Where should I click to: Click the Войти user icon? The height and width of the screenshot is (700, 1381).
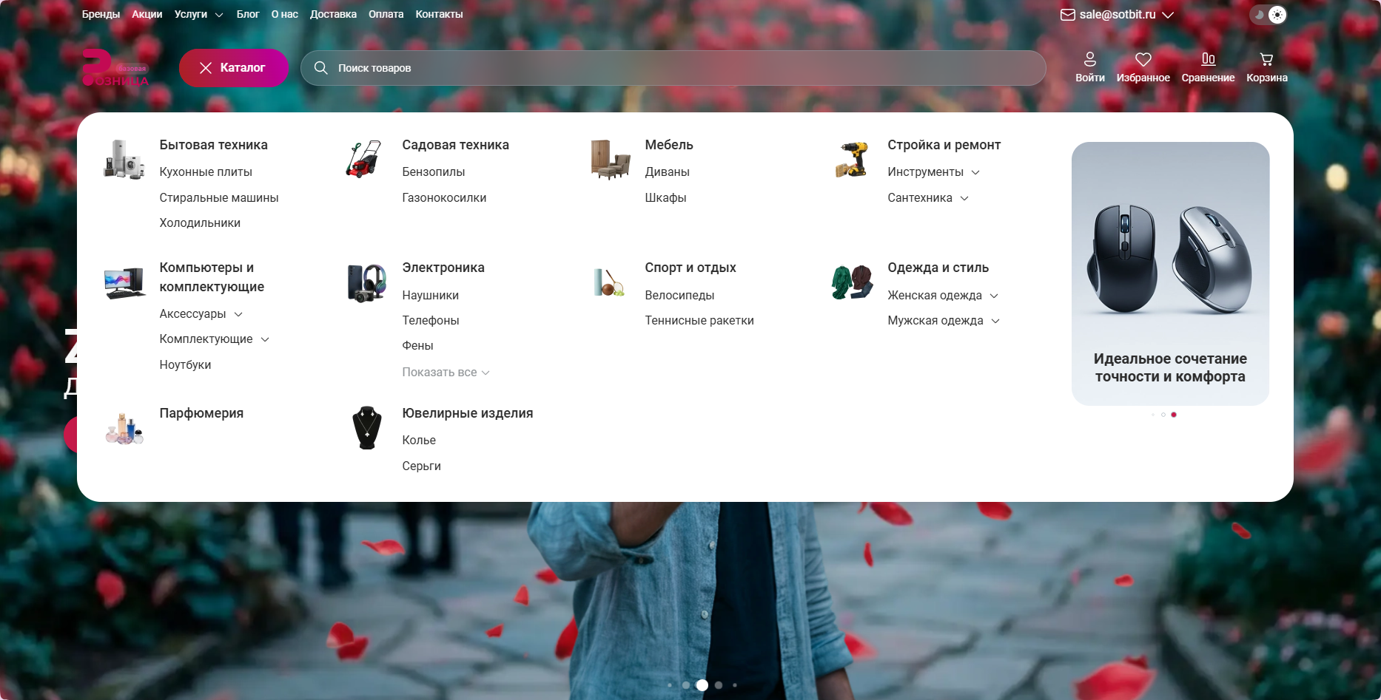[x=1089, y=59]
